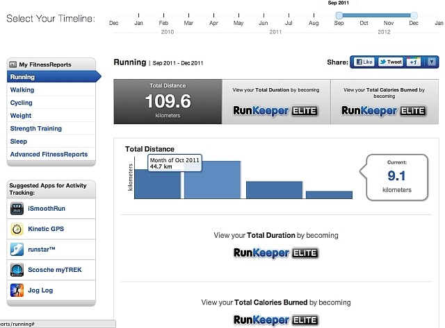Click the Jan 2010 timeline marker

tap(138, 15)
